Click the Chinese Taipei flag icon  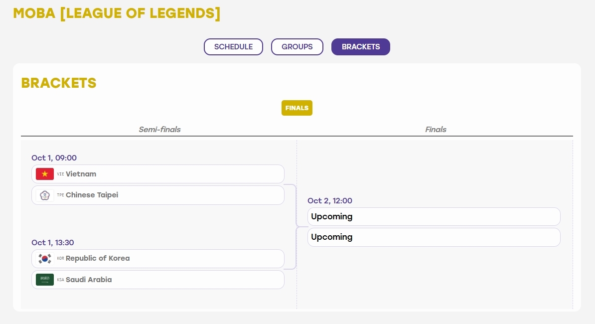(45, 195)
